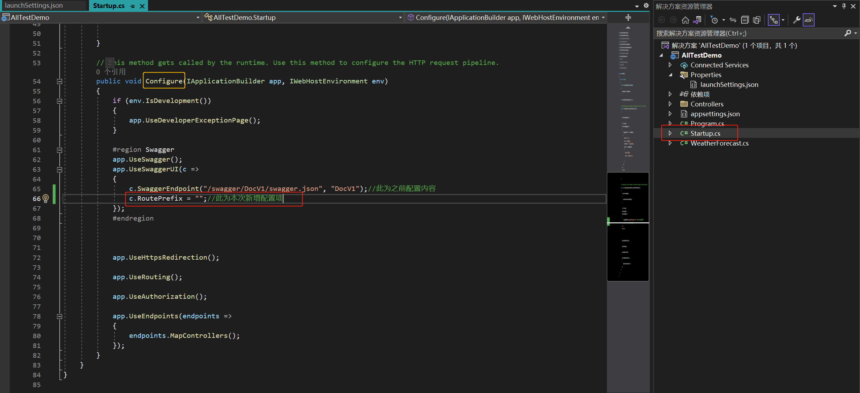Collapse the Properties folder node
Viewport: 860px width, 393px height.
(670, 75)
